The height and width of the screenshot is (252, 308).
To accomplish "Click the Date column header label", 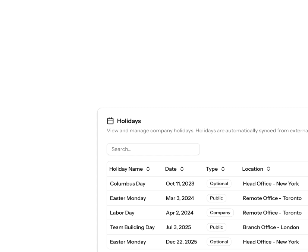I will click(x=171, y=169).
